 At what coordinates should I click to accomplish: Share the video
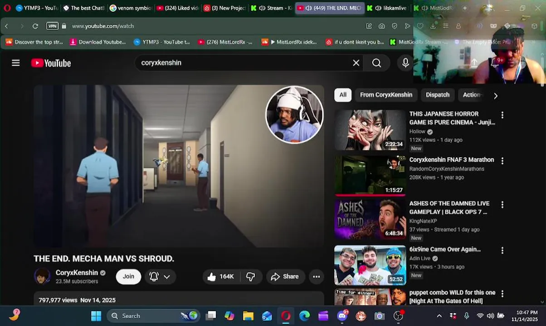click(285, 277)
